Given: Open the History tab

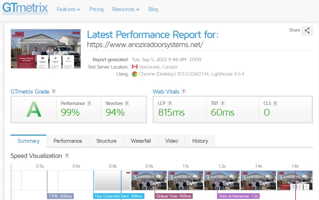Looking at the screenshot, I should pyautogui.click(x=200, y=141).
